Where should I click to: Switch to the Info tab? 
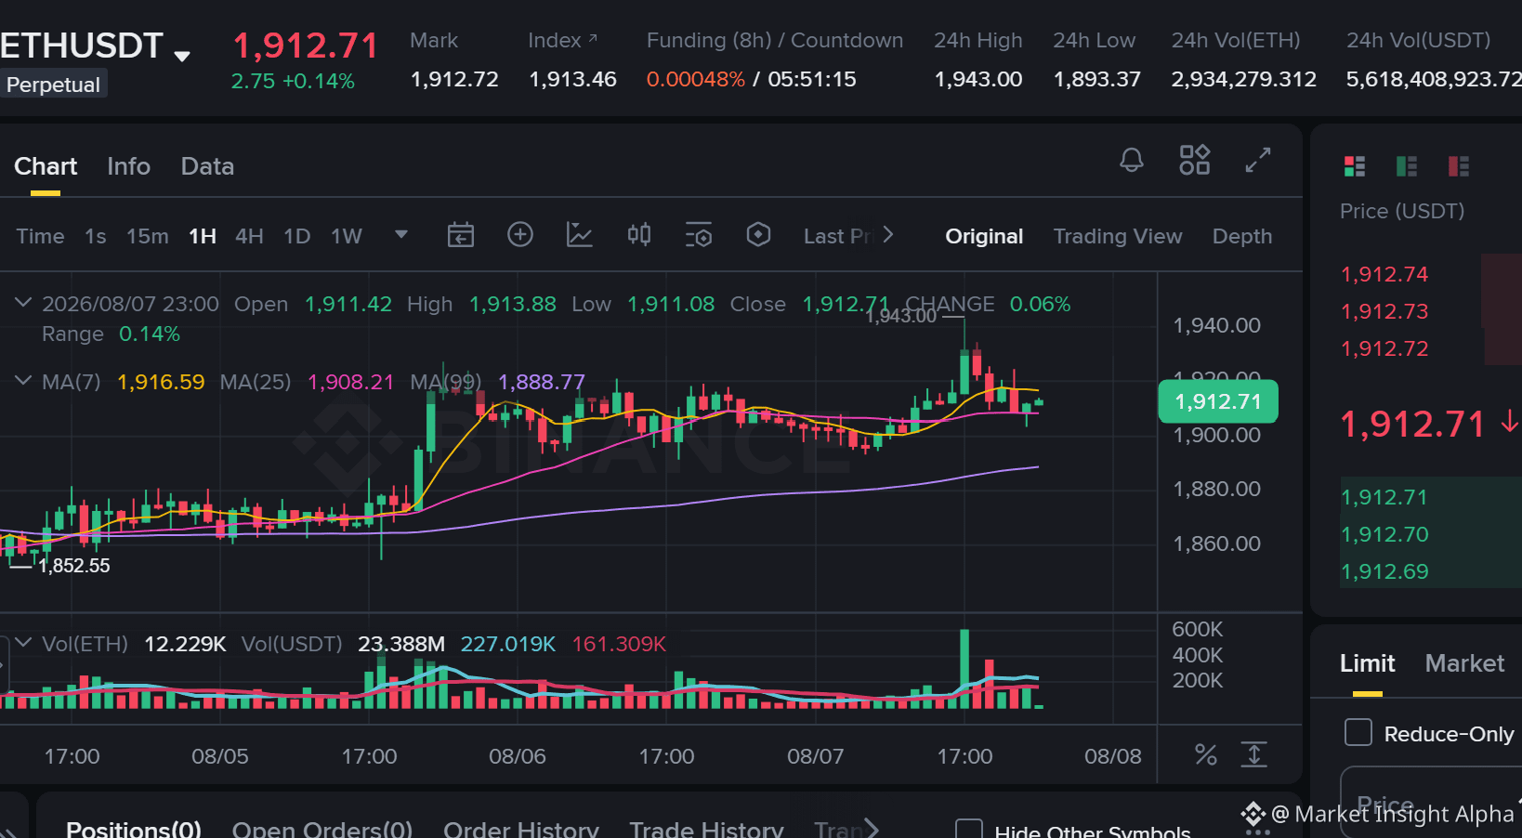[128, 166]
